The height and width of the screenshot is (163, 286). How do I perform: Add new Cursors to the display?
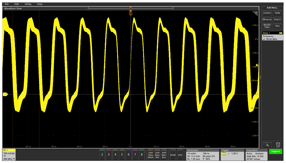pyautogui.click(x=267, y=13)
